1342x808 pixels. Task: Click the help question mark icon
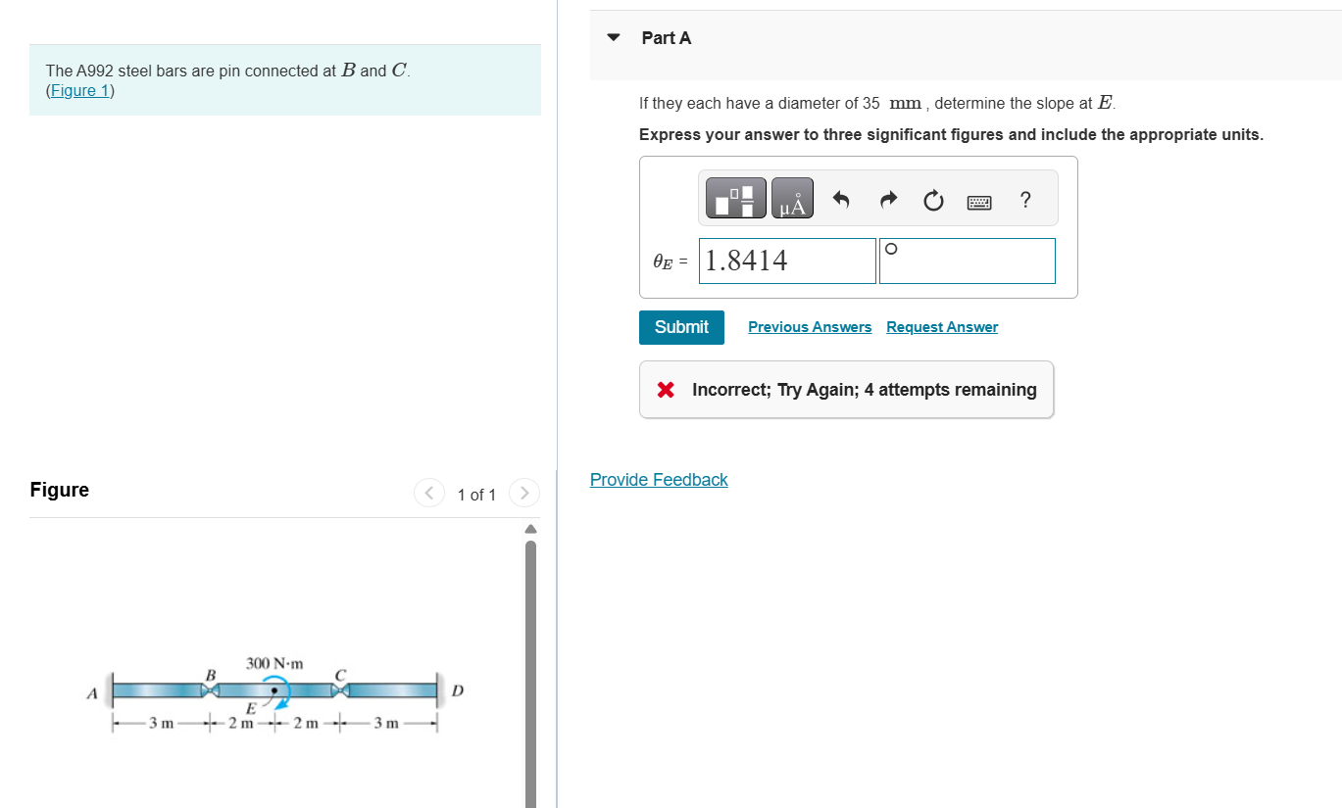coord(1024,200)
